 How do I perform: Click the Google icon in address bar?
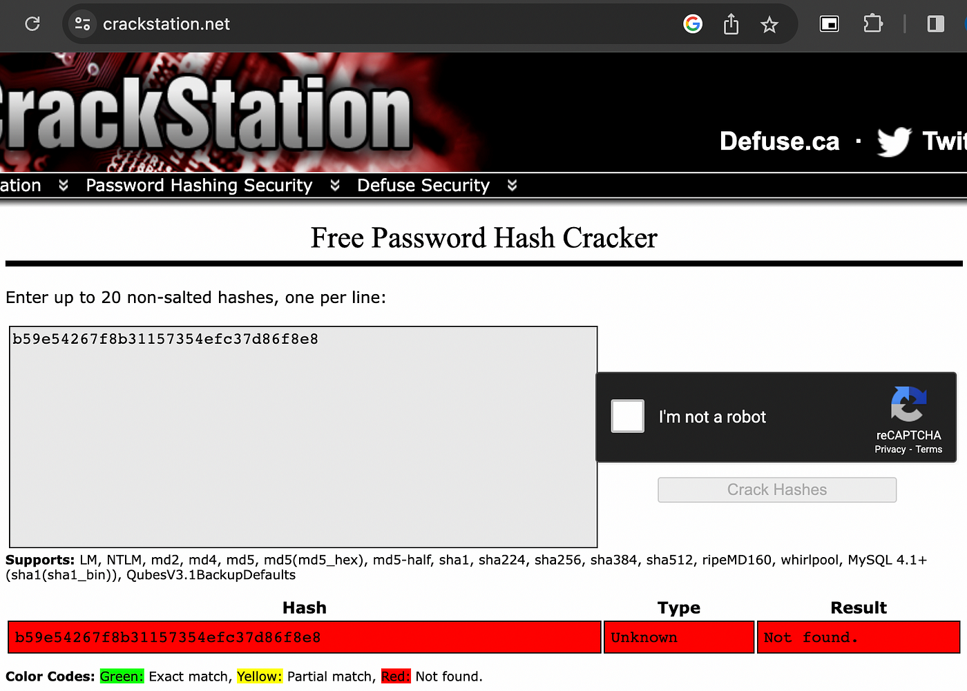tap(693, 24)
